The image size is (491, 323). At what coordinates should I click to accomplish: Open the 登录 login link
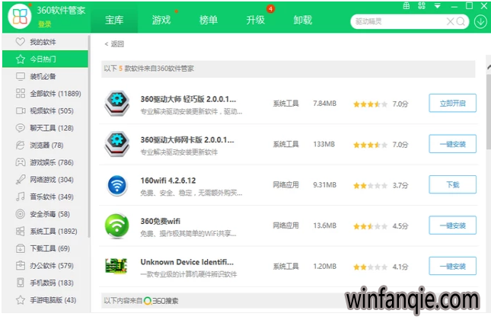pos(44,24)
